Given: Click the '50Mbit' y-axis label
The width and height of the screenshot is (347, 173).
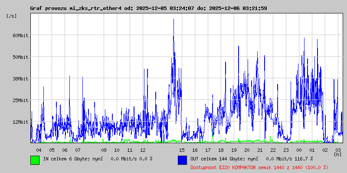Looking at the screenshot, I should point(20,57).
